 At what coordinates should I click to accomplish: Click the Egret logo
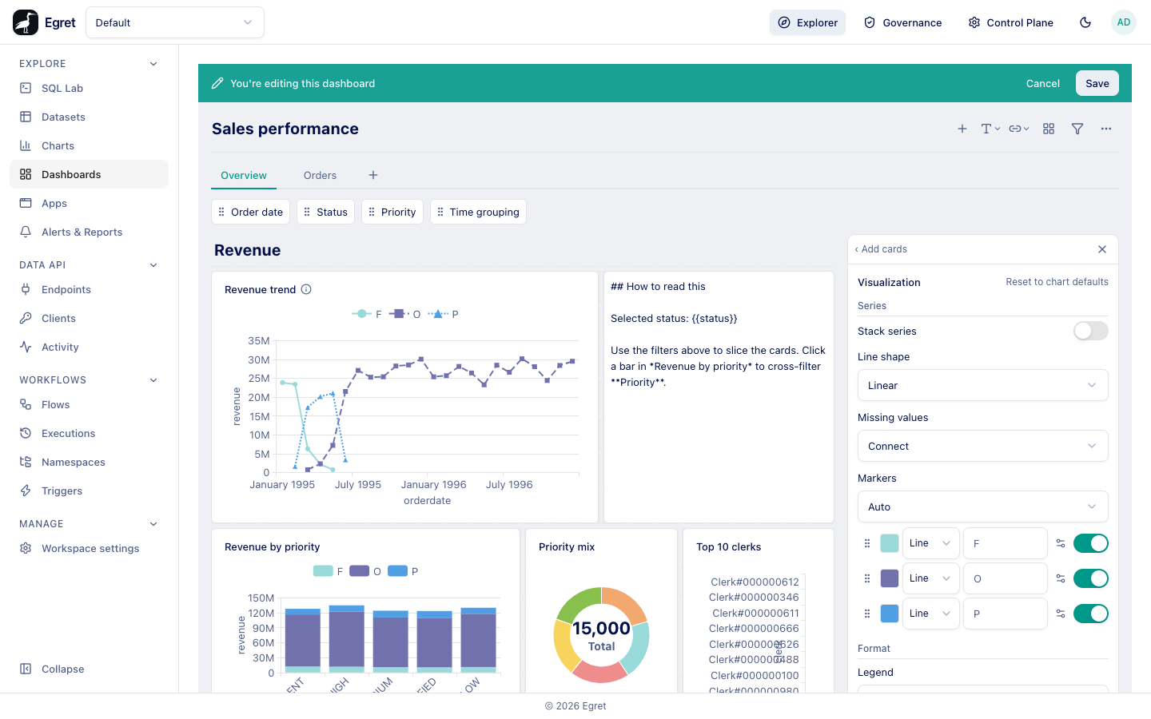click(26, 22)
